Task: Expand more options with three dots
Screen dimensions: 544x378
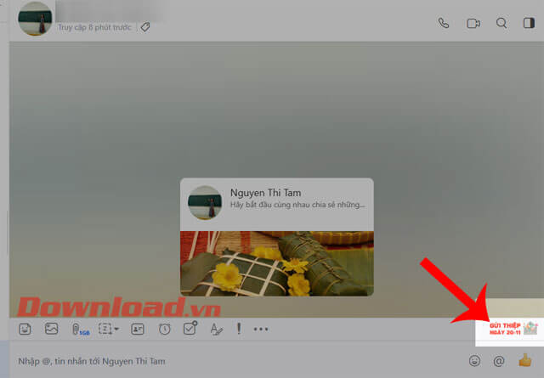Action: point(261,329)
